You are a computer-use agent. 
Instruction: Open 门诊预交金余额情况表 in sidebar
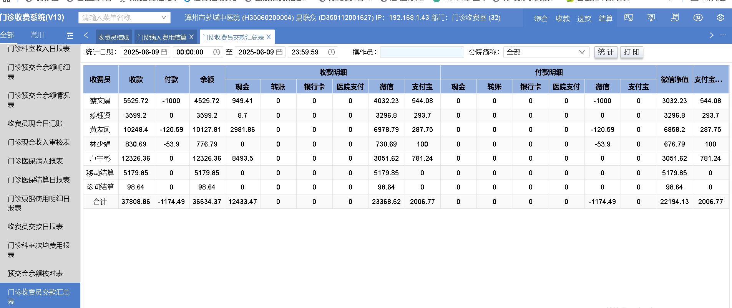coord(39,100)
